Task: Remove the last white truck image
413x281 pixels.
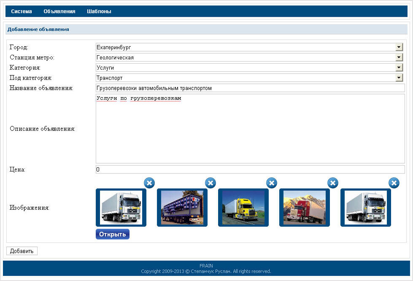Action: 394,183
